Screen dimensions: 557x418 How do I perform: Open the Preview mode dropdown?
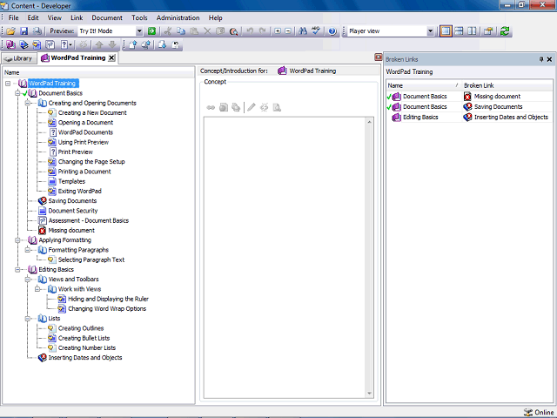coord(139,31)
